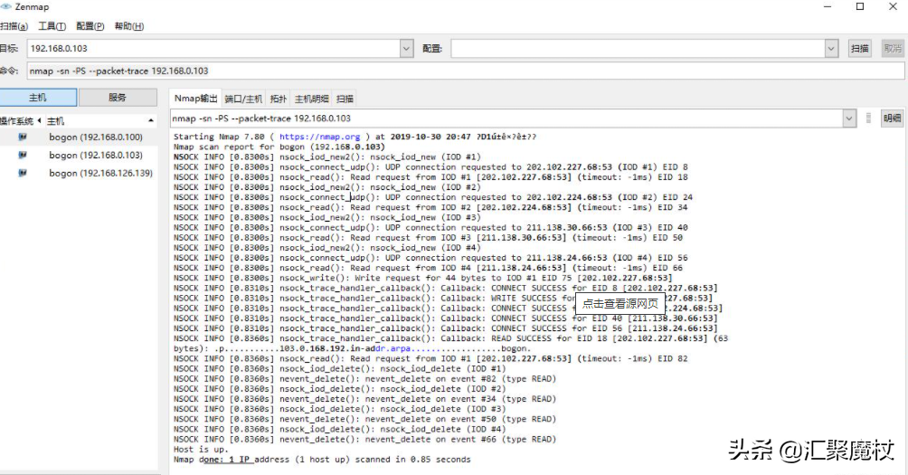The height and width of the screenshot is (475, 908).
Task: Click the command field with nmap -sn -PS
Action: point(466,71)
